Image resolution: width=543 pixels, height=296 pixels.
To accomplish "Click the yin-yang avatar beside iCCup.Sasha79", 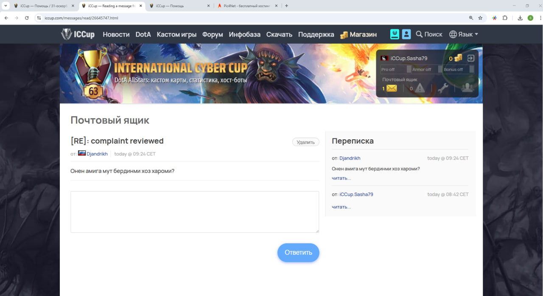I will [384, 58].
